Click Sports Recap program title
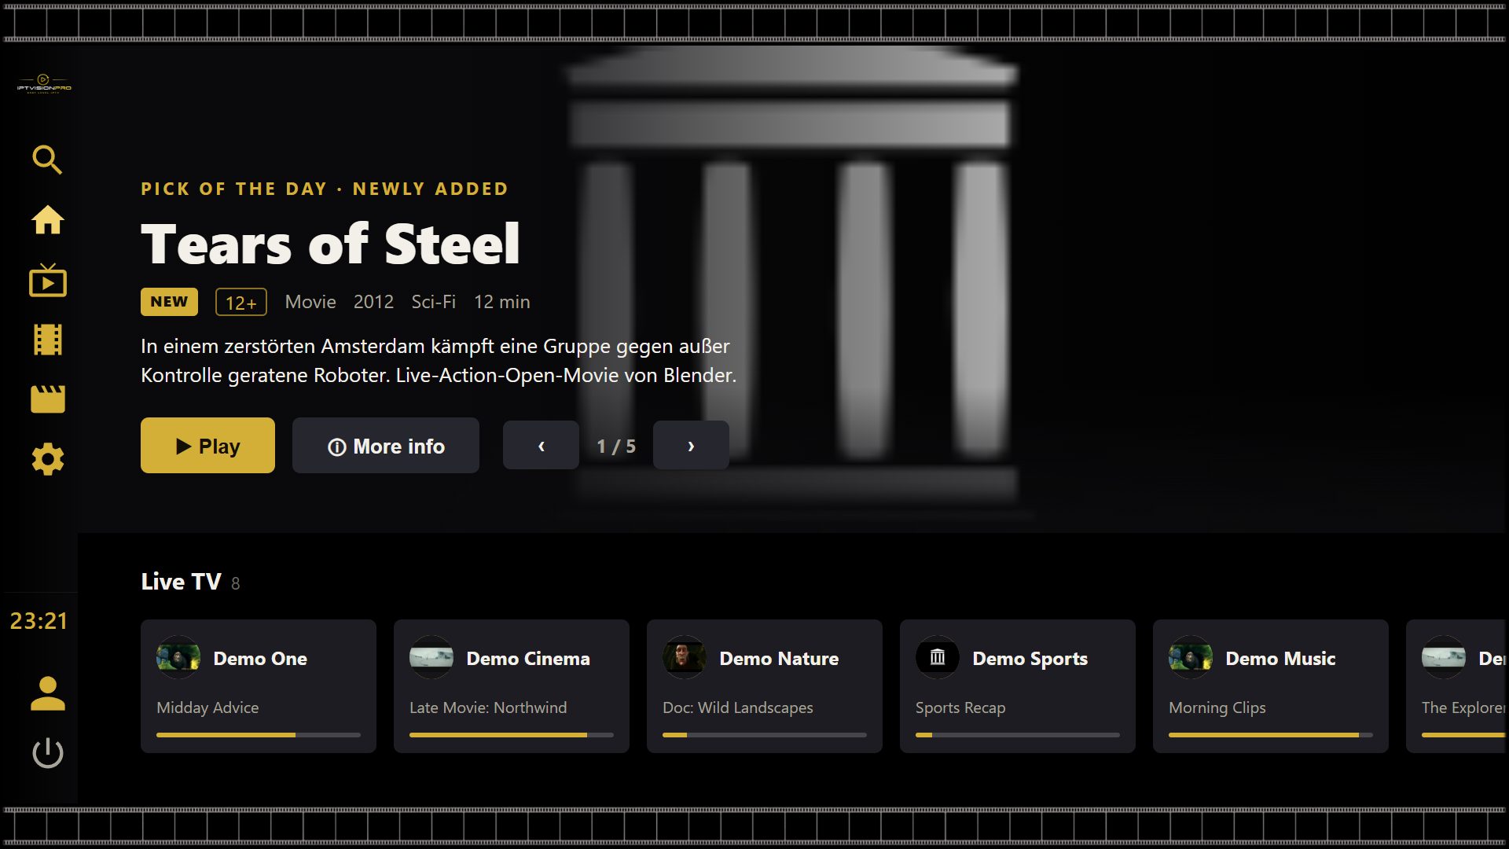 click(x=960, y=707)
